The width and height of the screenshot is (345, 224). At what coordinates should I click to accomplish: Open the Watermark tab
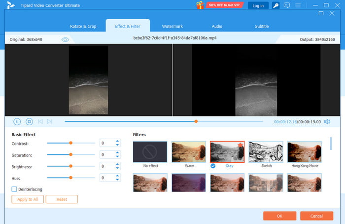click(x=172, y=26)
